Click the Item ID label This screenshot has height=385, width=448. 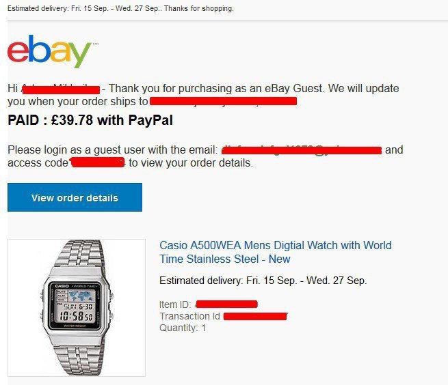click(x=175, y=304)
